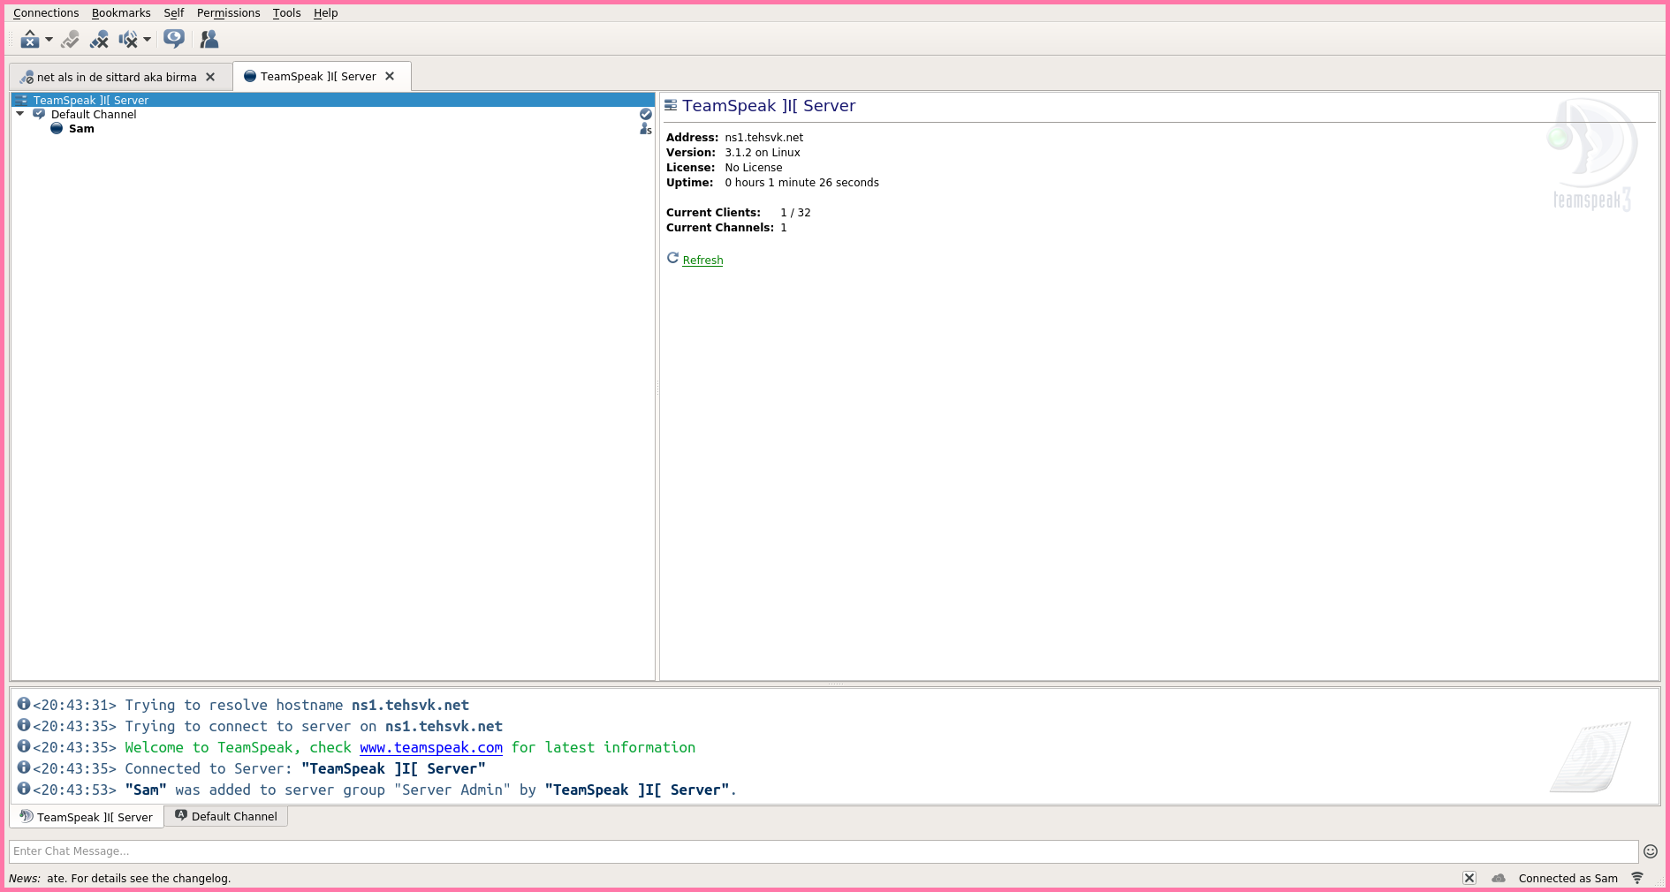
Task: Toggle Mute Speakers in the toolbar
Action: [128, 40]
